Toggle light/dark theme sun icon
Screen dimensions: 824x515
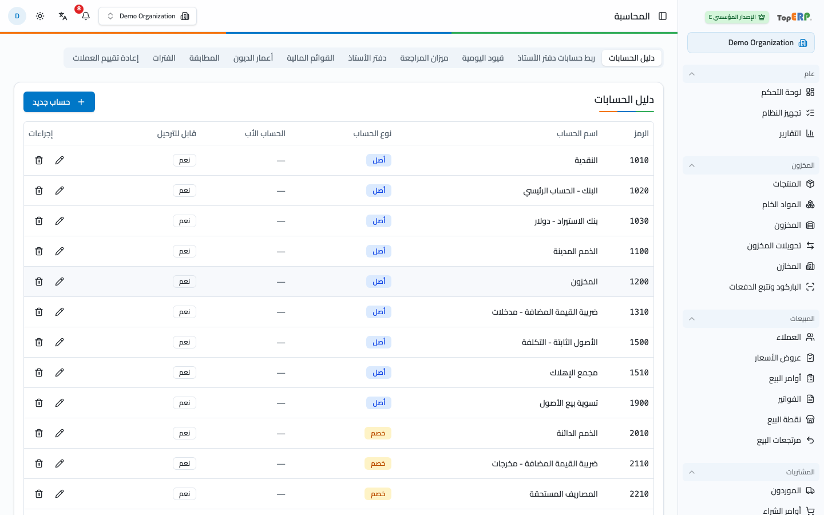[40, 16]
